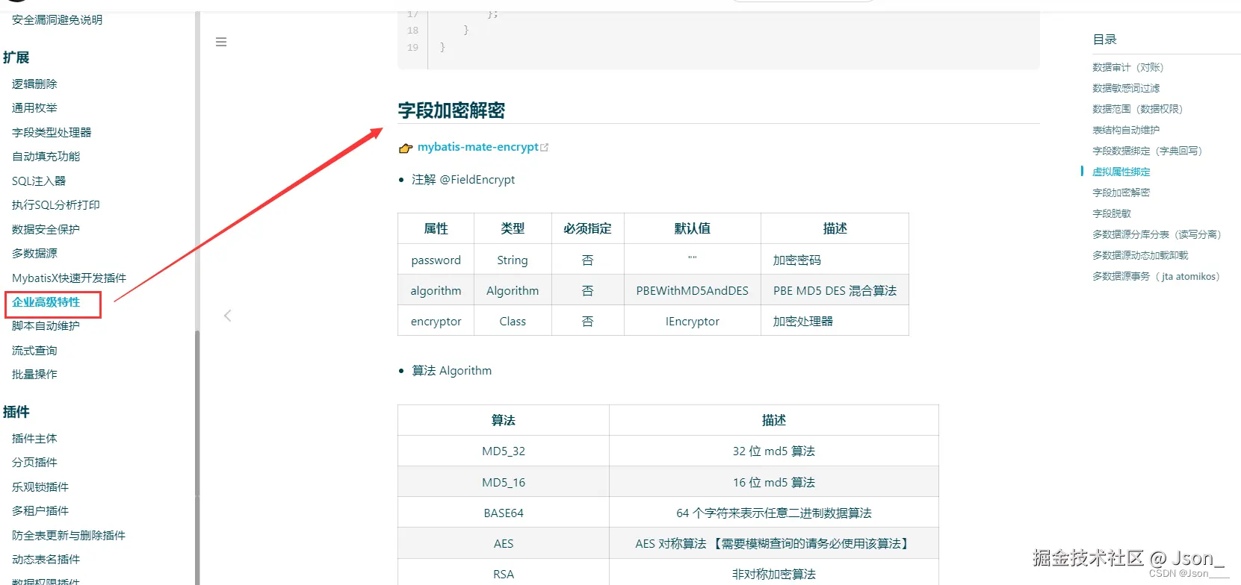Click the PBEWithMD5AndDES default value cell
The height and width of the screenshot is (585, 1241).
click(x=693, y=290)
